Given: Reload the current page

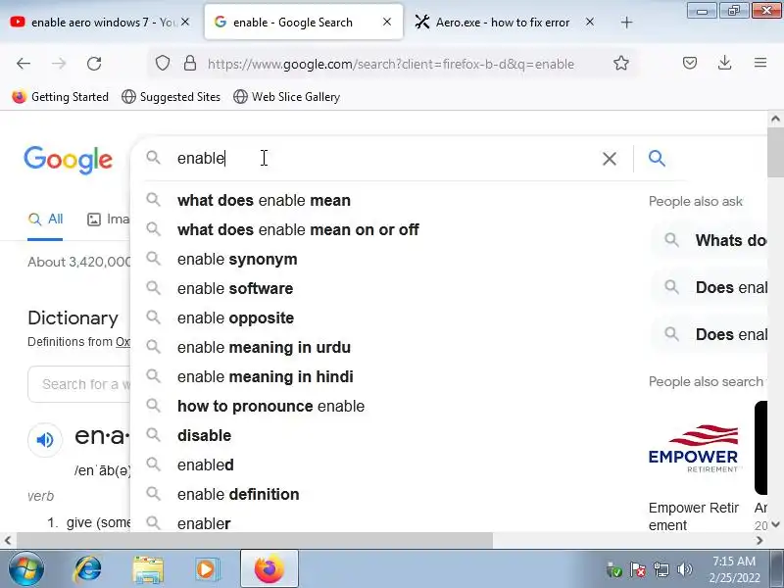Looking at the screenshot, I should pos(94,64).
